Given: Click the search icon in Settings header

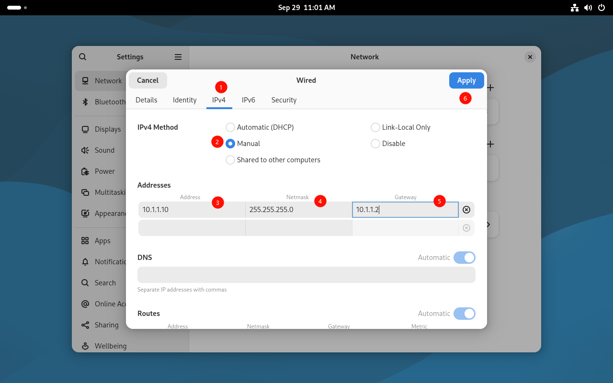Looking at the screenshot, I should pos(83,57).
